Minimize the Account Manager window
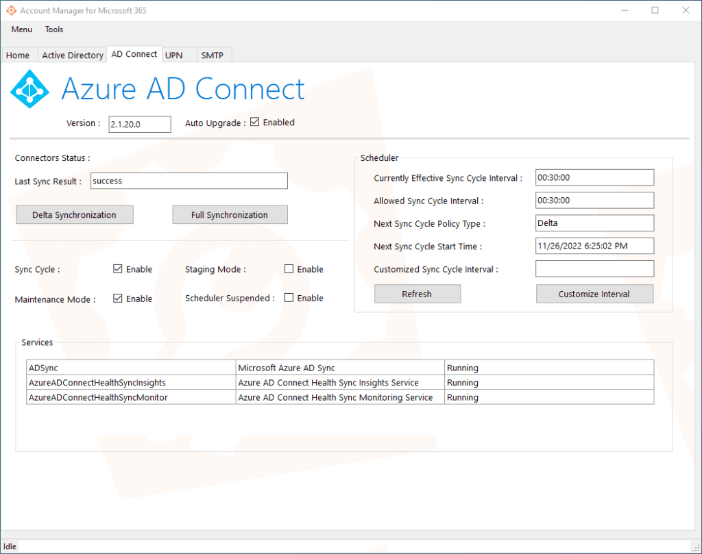This screenshot has height=554, width=702. point(625,10)
